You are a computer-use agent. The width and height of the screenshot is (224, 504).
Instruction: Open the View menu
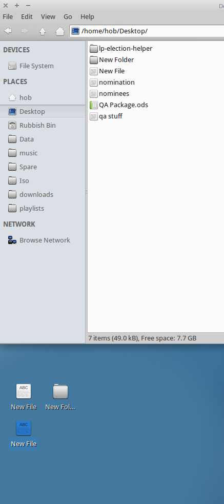(48, 17)
